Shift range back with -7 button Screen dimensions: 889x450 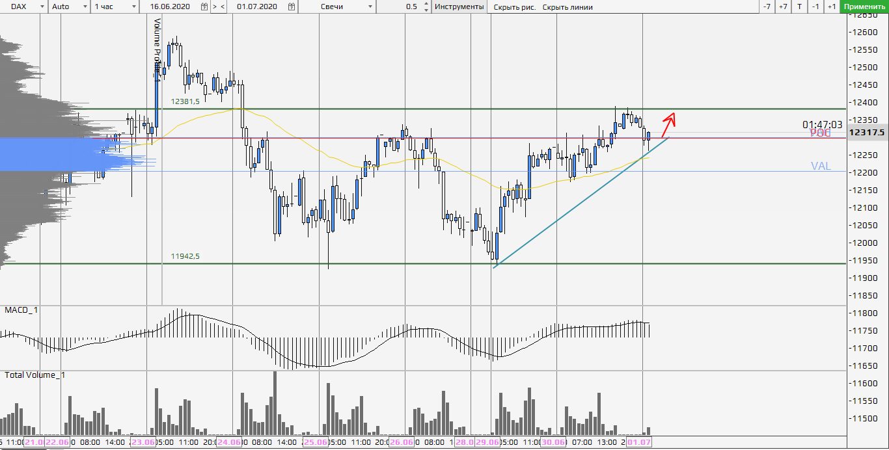tap(767, 7)
